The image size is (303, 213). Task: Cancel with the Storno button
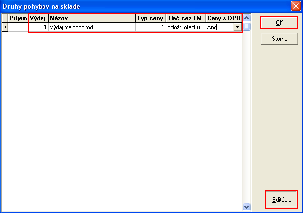click(279, 39)
